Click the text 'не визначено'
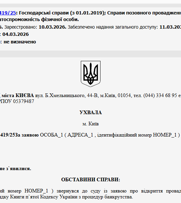Viewport: 181px width, 203px height. coord(20,42)
